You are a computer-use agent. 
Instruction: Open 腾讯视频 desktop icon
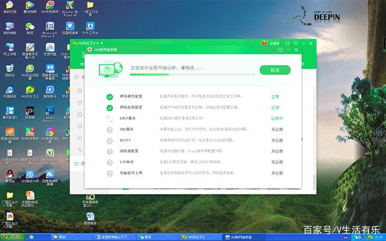(30, 7)
